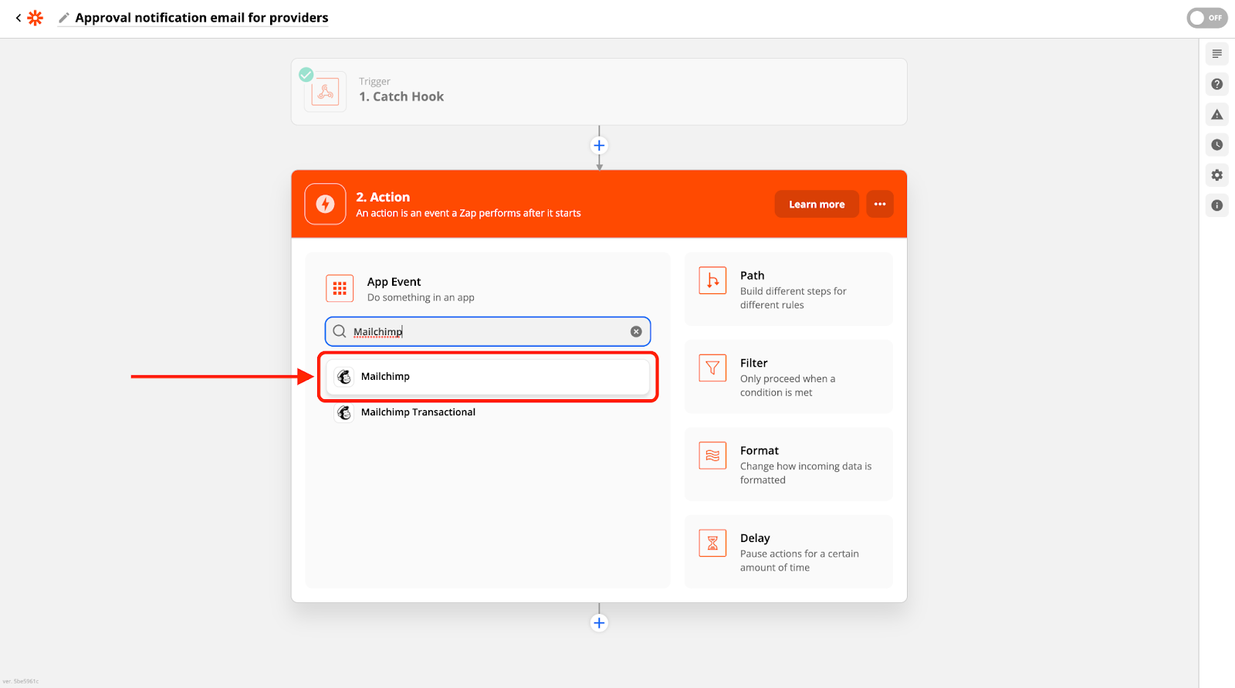The height and width of the screenshot is (688, 1235).
Task: Choose the Delay option
Action: click(788, 551)
